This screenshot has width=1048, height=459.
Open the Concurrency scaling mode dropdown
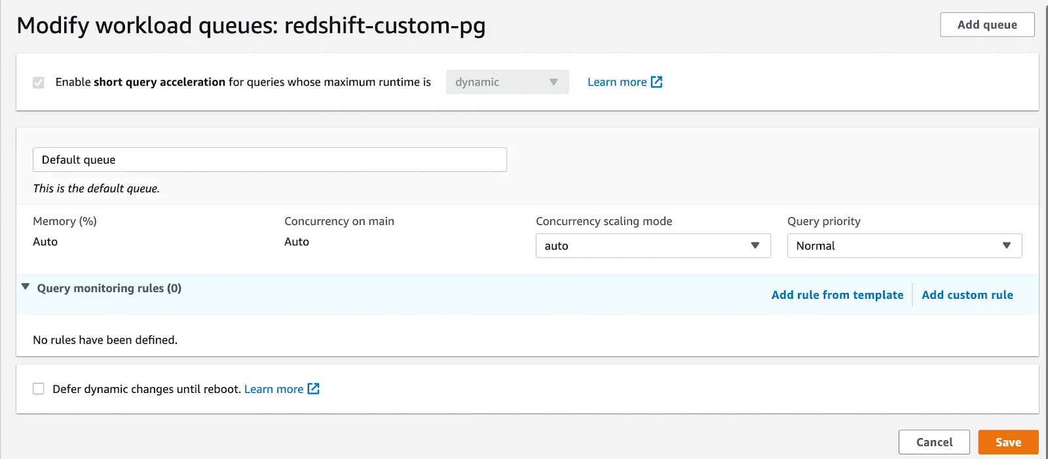pos(652,246)
